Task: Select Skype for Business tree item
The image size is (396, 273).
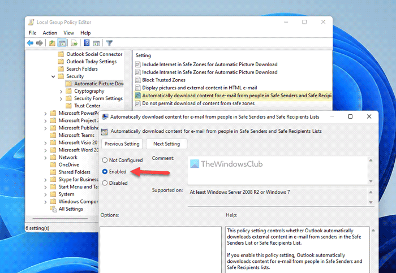Action: (x=78, y=179)
